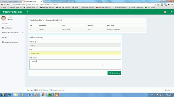Click the Date input field
174x97 pixels.
(75, 53)
